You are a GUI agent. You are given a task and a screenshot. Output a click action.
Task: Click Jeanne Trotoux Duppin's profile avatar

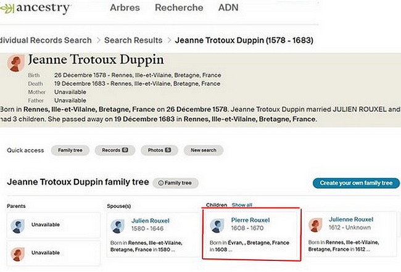coord(14,63)
